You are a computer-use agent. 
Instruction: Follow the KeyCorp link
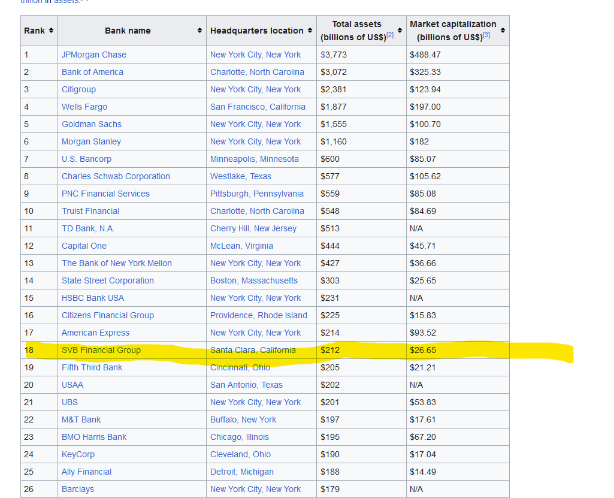(78, 454)
